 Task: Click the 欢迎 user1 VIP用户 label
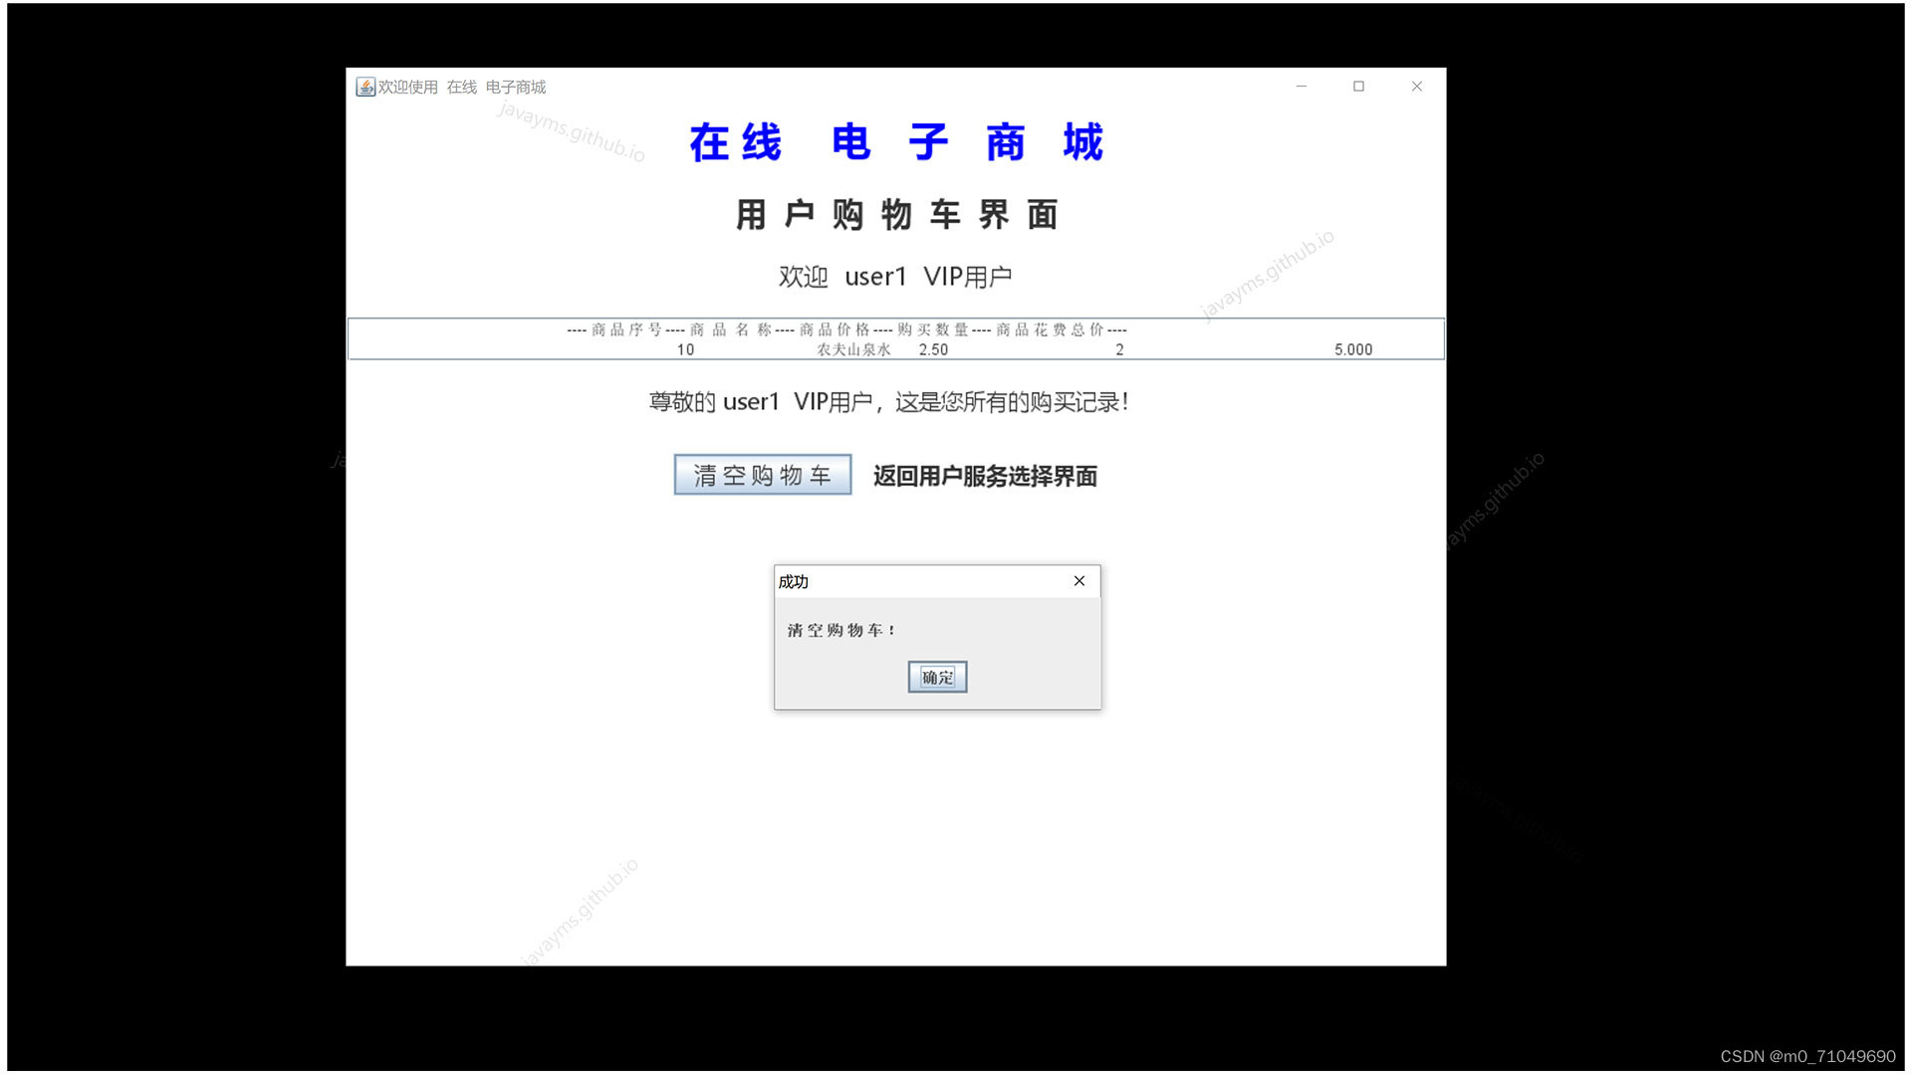894,277
